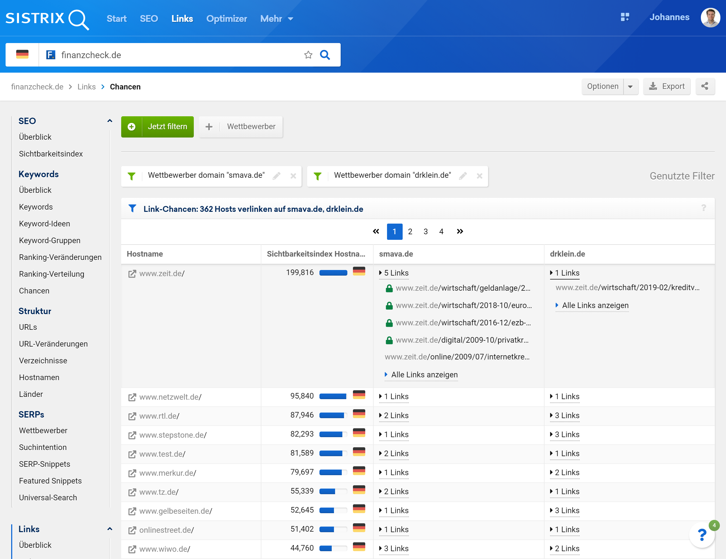This screenshot has height=559, width=726.
Task: Click the floating help question mark button
Action: [x=701, y=535]
